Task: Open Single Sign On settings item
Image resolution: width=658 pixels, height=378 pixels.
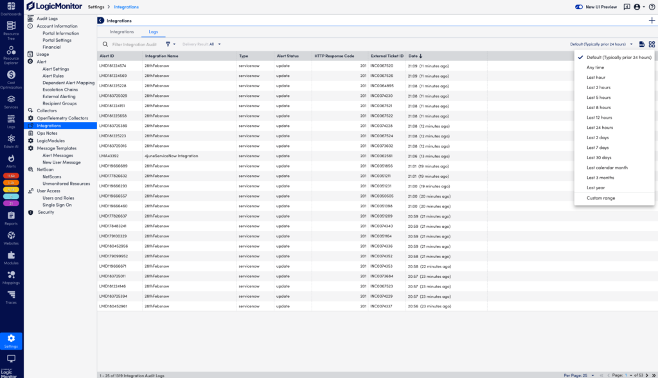Action: (57, 205)
